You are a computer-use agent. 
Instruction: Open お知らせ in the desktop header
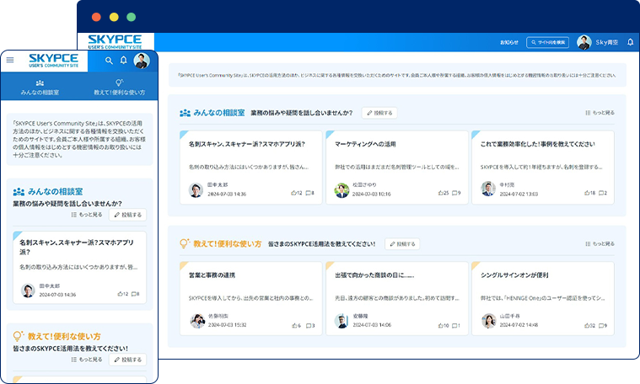tap(509, 42)
